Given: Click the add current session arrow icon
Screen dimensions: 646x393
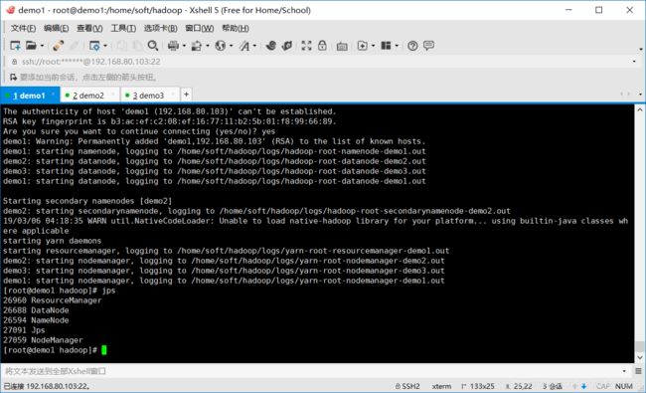Looking at the screenshot, I should click(x=14, y=78).
